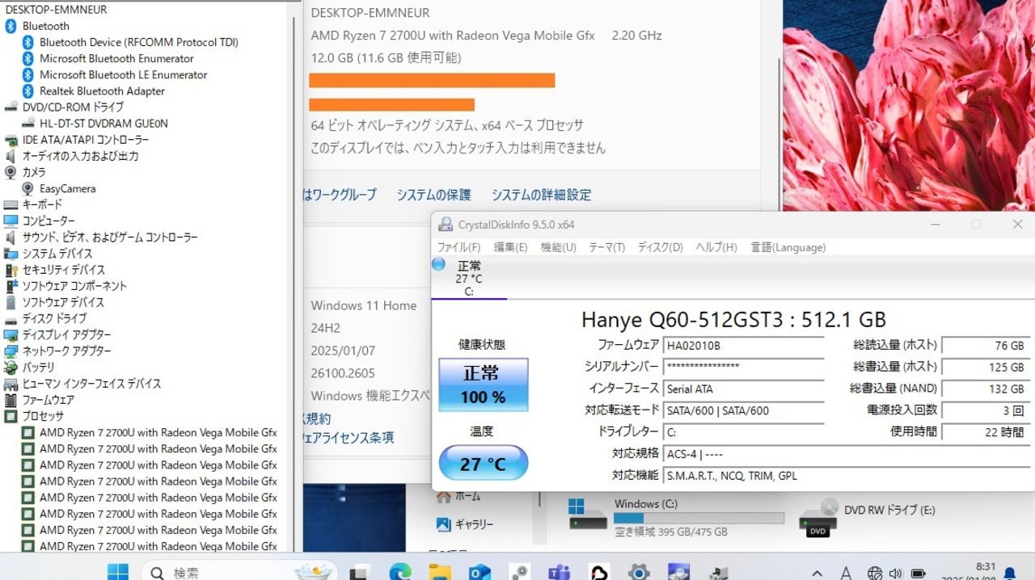Select the システム デバイス category
Image resolution: width=1035 pixels, height=580 pixels.
57,254
